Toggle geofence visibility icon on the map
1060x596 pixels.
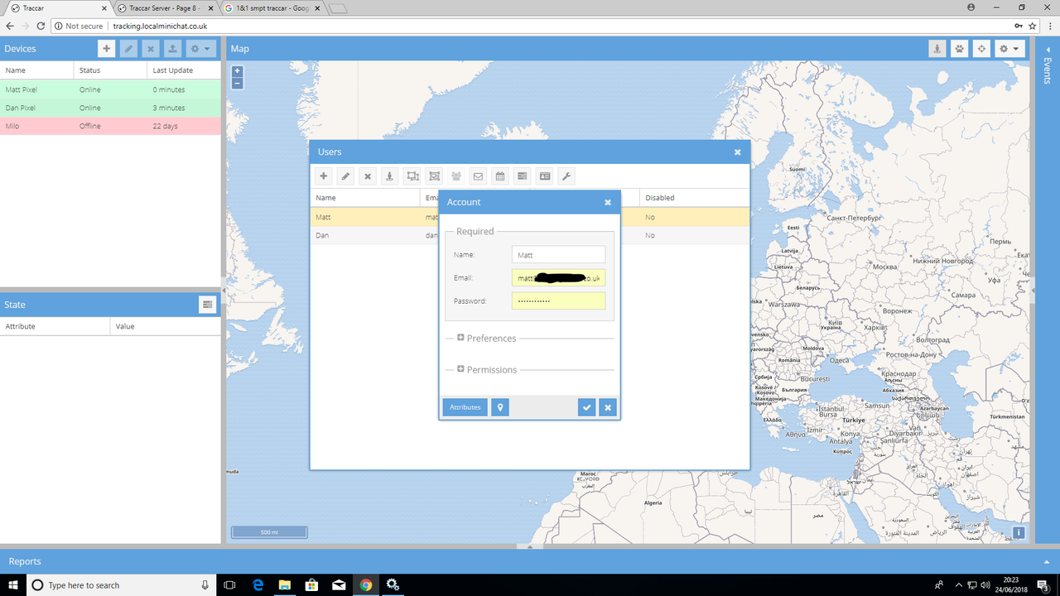937,48
